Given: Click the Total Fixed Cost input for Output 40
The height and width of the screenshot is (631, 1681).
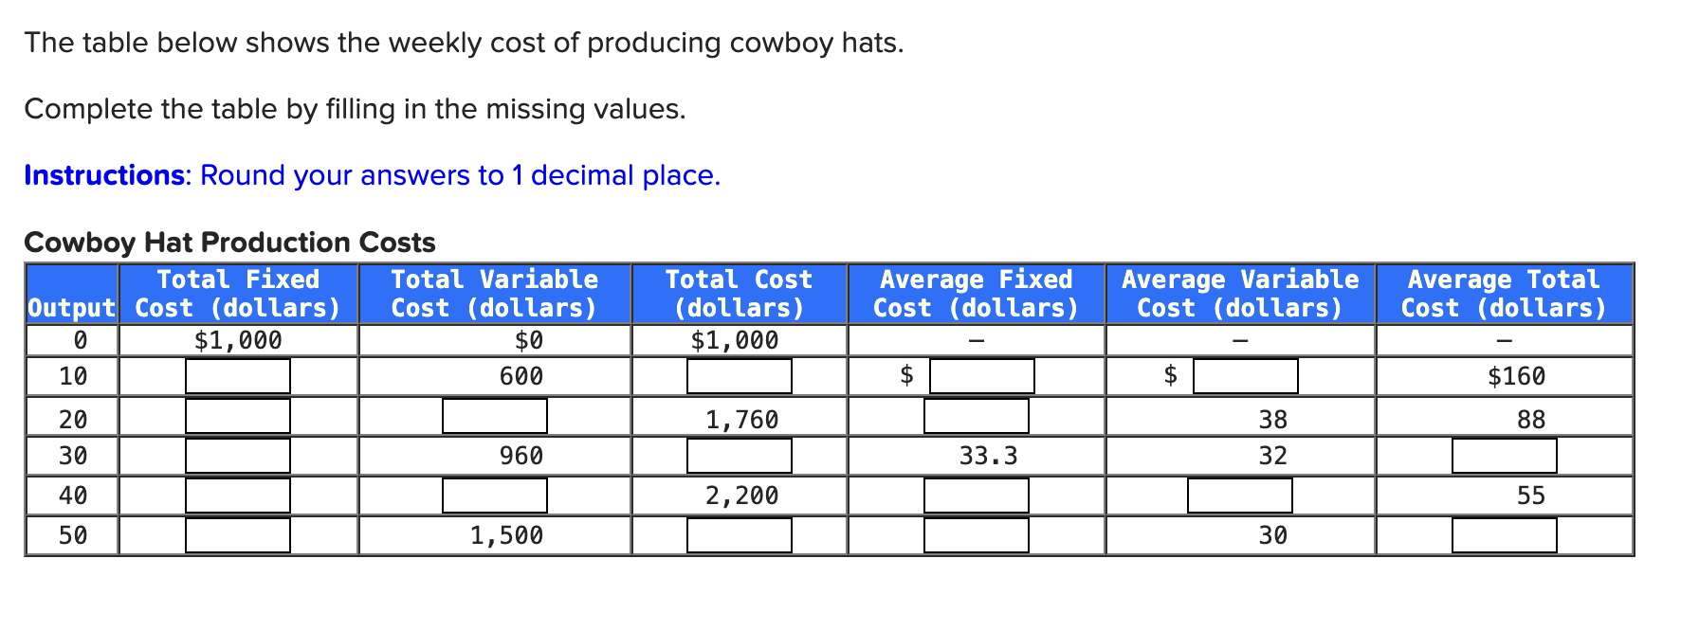Looking at the screenshot, I should tap(236, 495).
